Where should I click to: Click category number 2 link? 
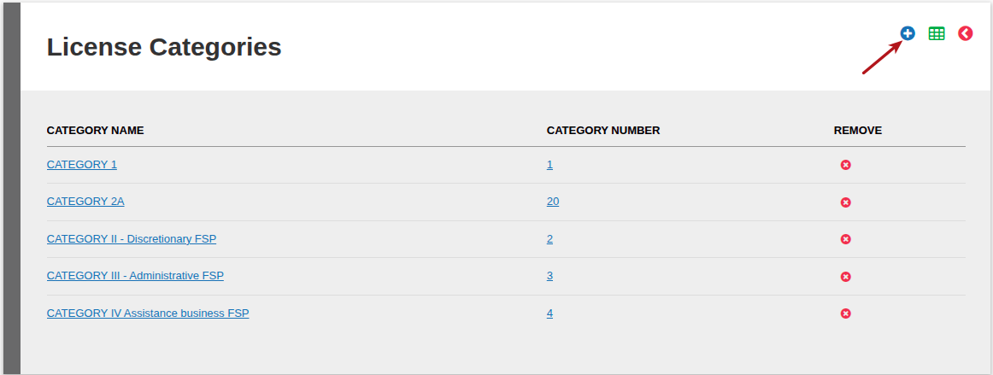click(x=549, y=239)
